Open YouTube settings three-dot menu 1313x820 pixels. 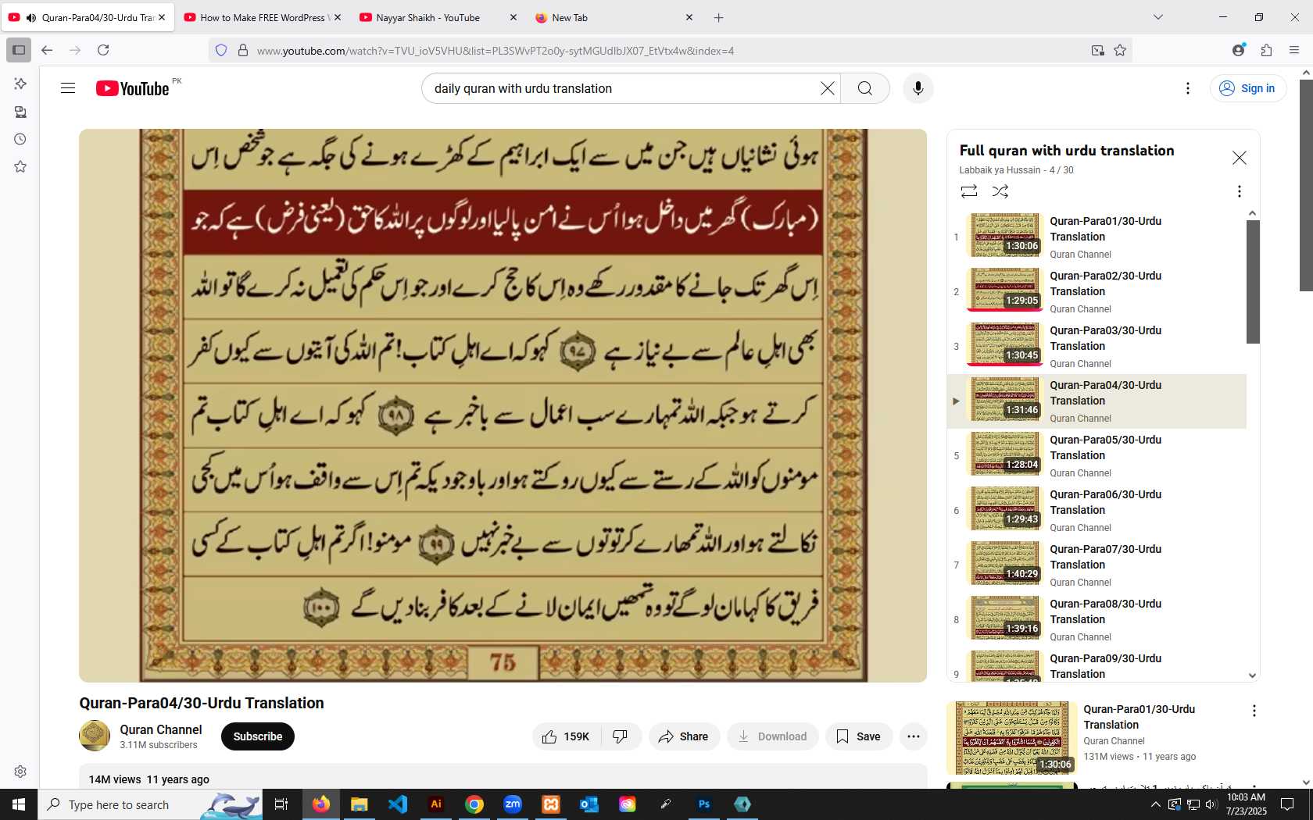point(1188,88)
